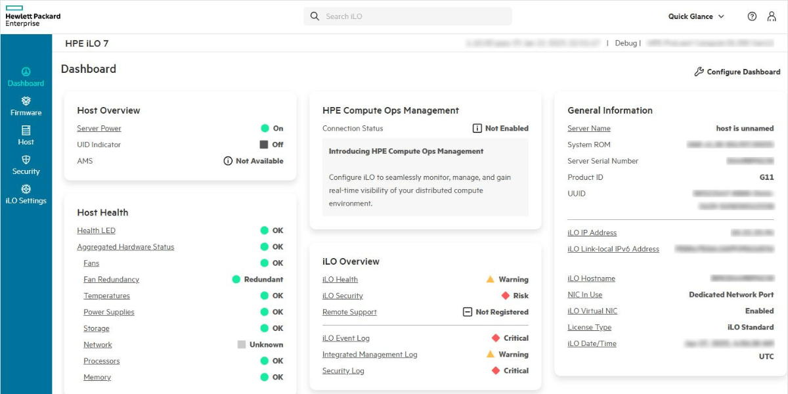Click the Hewlett Packard Enterprise logo
This screenshot has width=788, height=394.
point(32,16)
